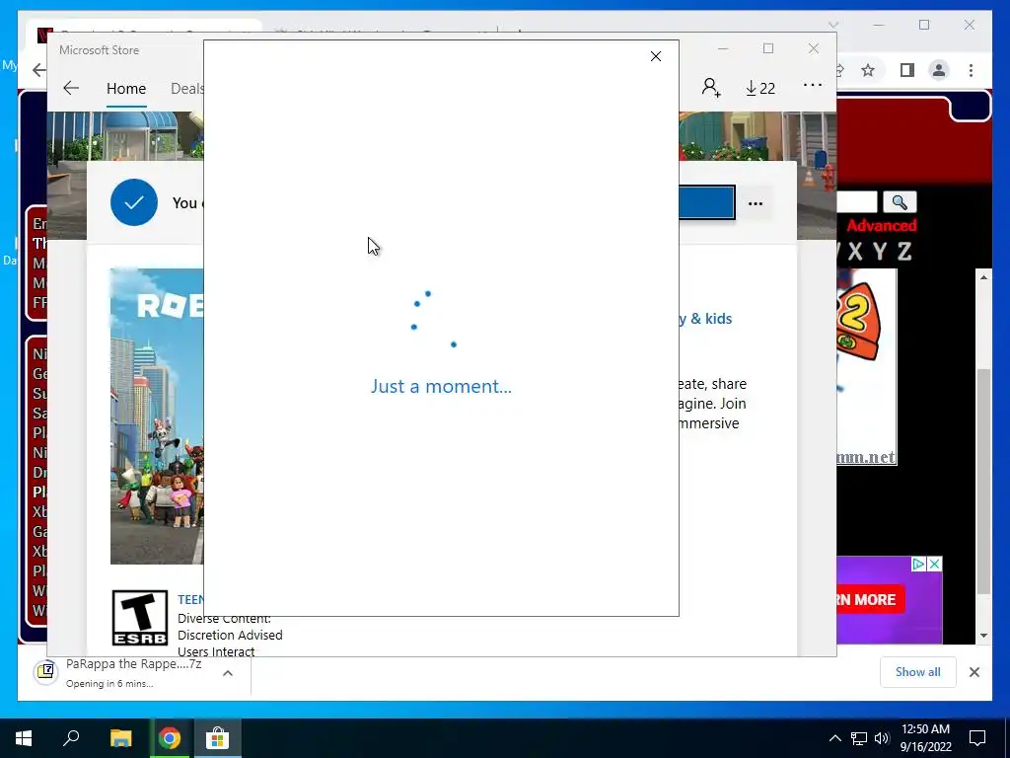Open network status tray icon

(859, 738)
